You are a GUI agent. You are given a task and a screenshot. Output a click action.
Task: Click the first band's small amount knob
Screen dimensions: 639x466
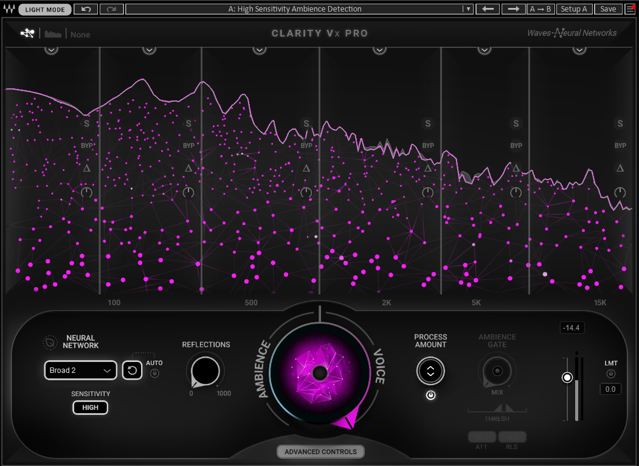coord(86,192)
